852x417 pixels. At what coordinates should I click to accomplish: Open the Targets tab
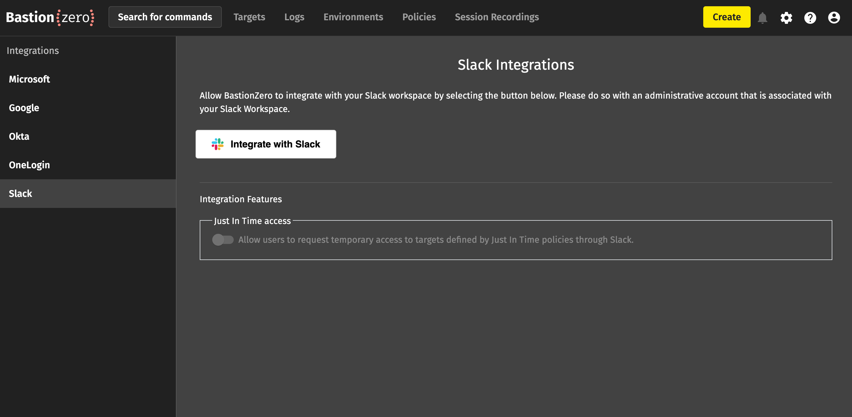click(x=249, y=17)
